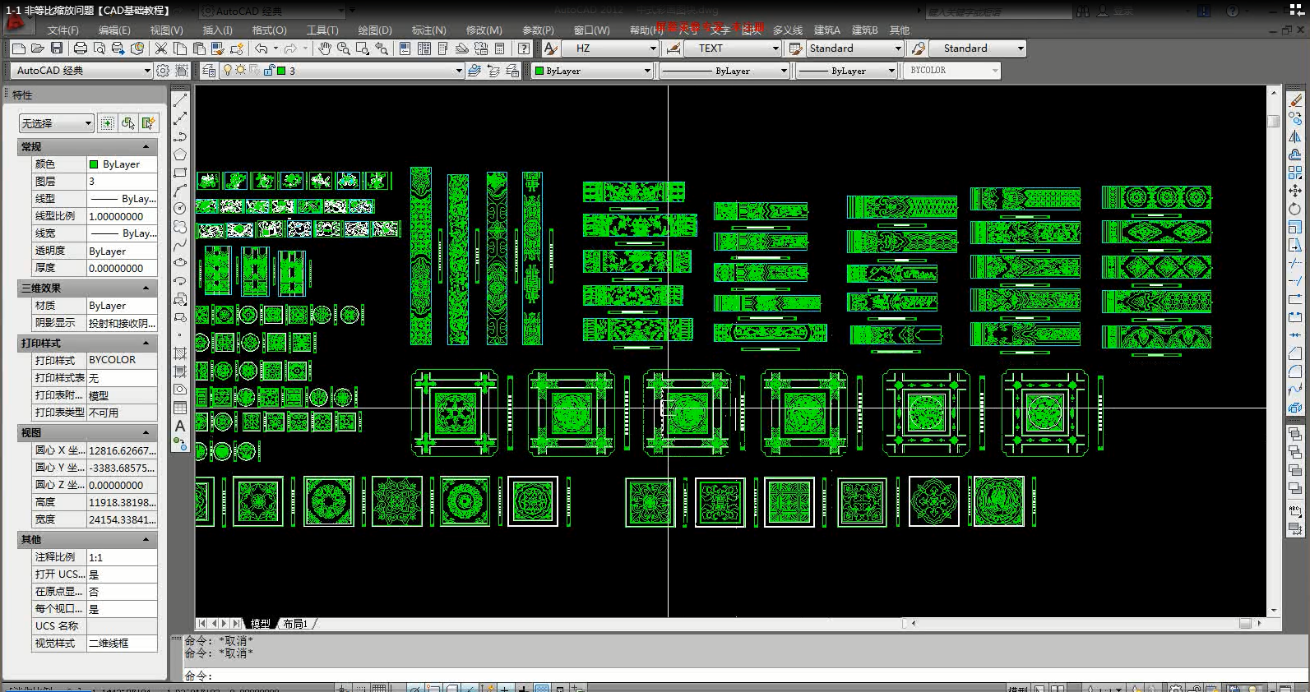Select the Polyline draw tool
Viewport: 1310px width, 692px height.
pyautogui.click(x=180, y=136)
